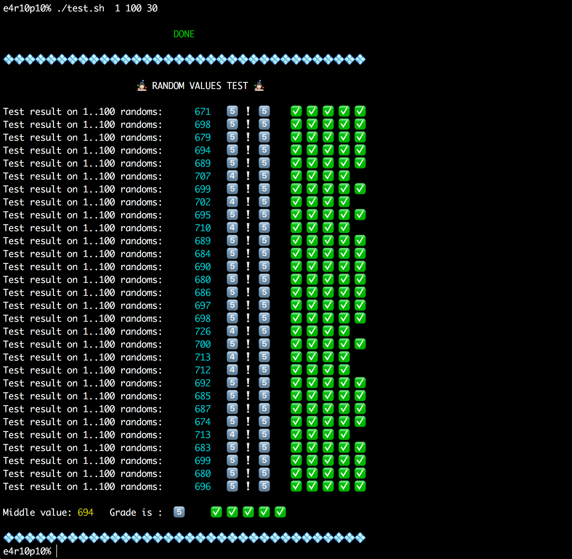
Task: Click the first green checkmark in the 679 row
Action: pos(296,137)
